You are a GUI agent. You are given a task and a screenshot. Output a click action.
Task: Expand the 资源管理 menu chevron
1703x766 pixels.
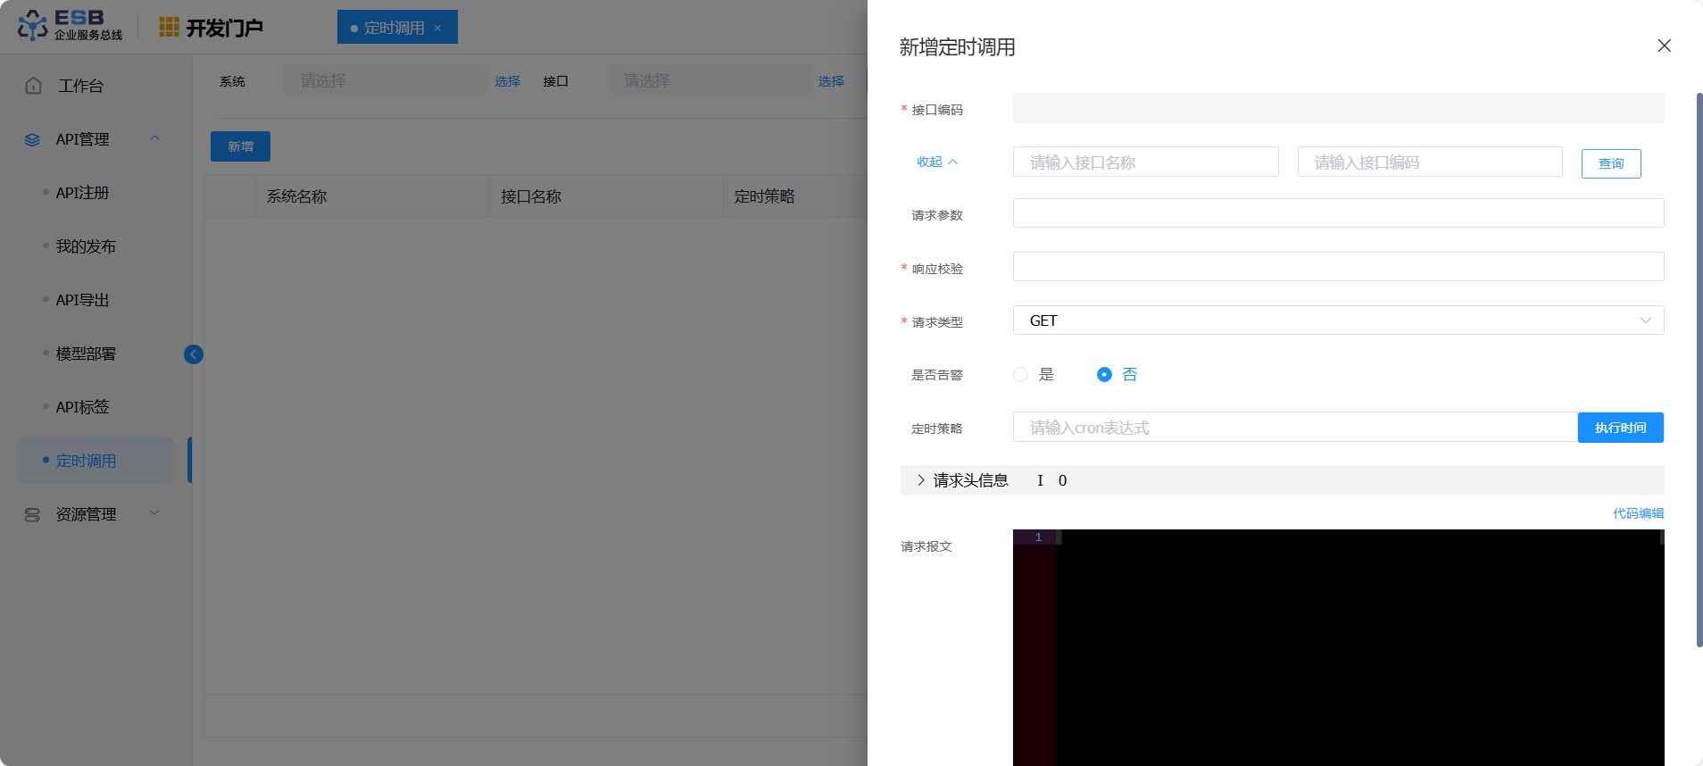click(154, 513)
